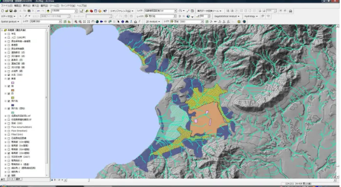
Task: Click the lock icon on top toolbar
Action: [x=291, y=11]
